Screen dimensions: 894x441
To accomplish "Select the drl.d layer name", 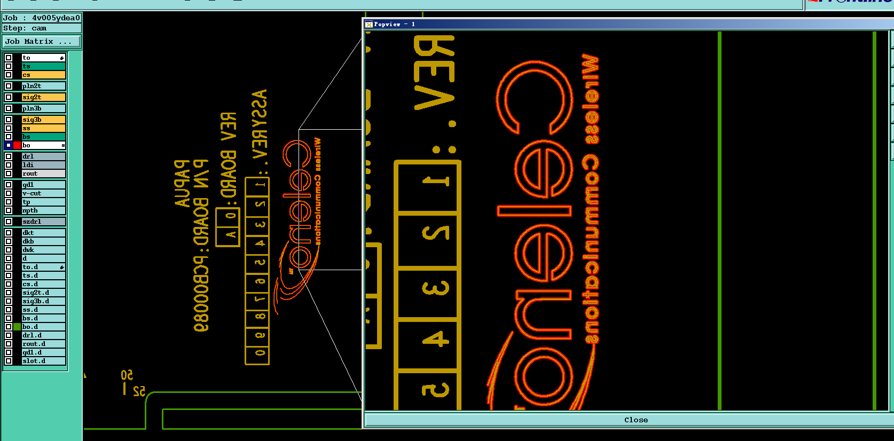I will click(x=43, y=335).
